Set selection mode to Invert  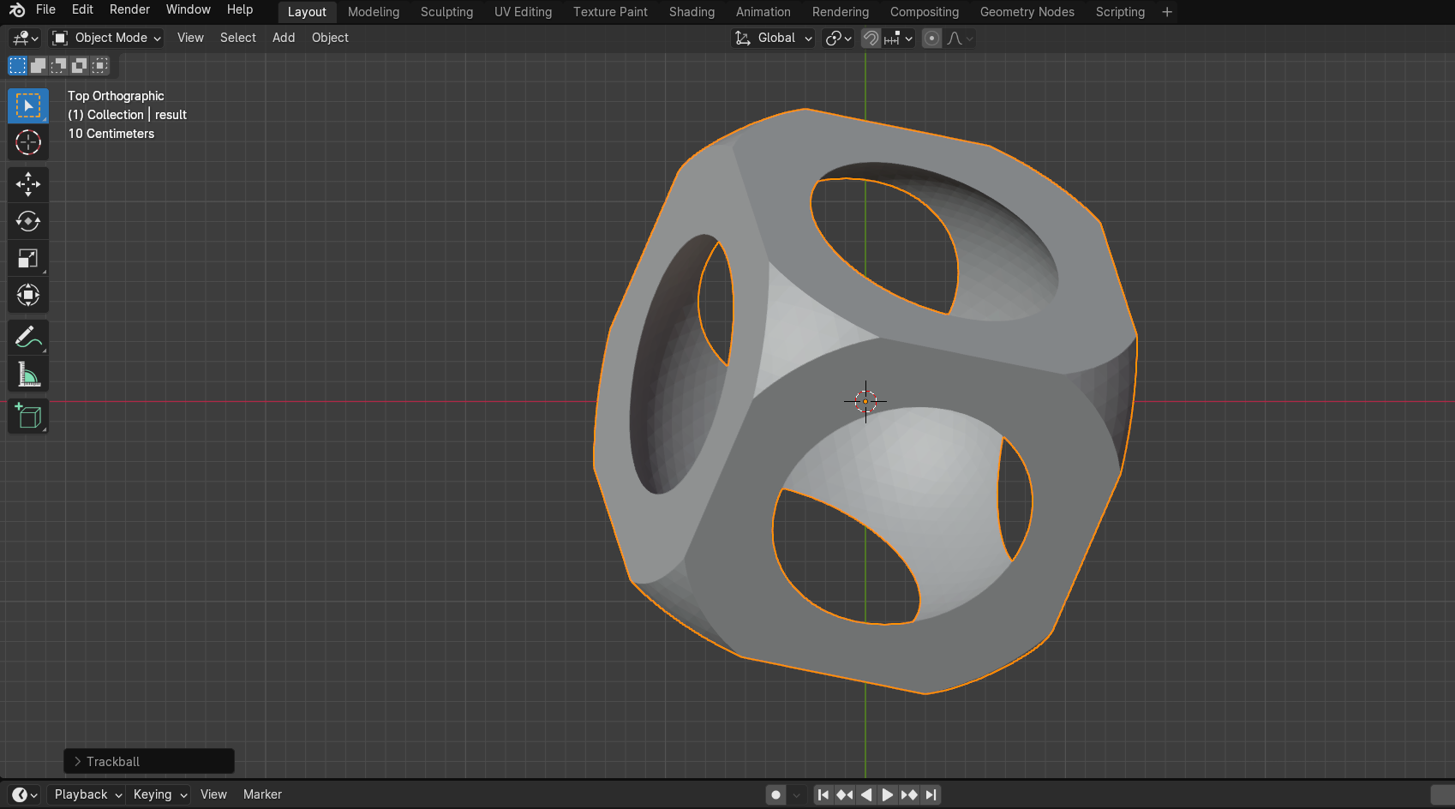79,65
